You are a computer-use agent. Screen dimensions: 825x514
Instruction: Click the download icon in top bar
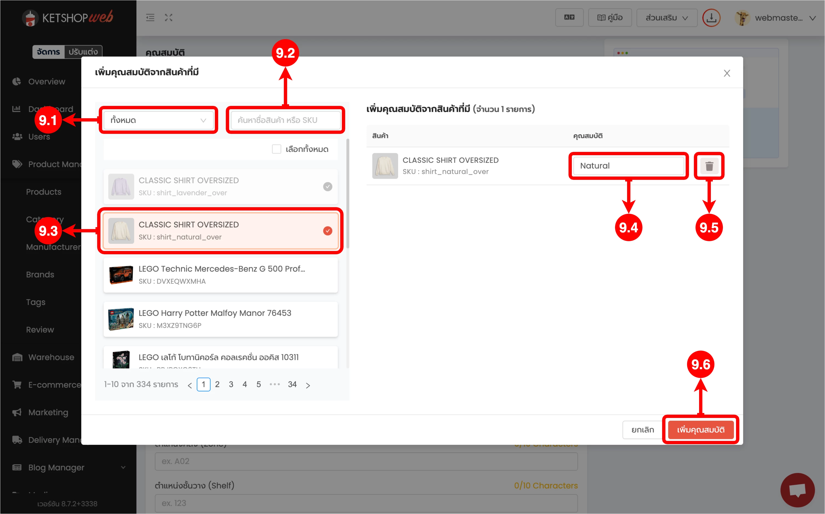pos(711,18)
